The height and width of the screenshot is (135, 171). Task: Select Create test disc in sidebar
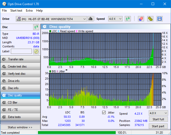(x=20, y=66)
